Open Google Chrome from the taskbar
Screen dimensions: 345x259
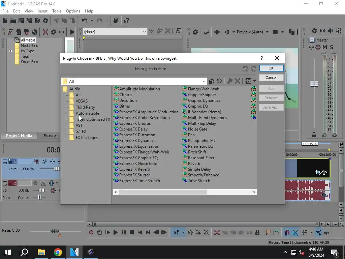58,252
